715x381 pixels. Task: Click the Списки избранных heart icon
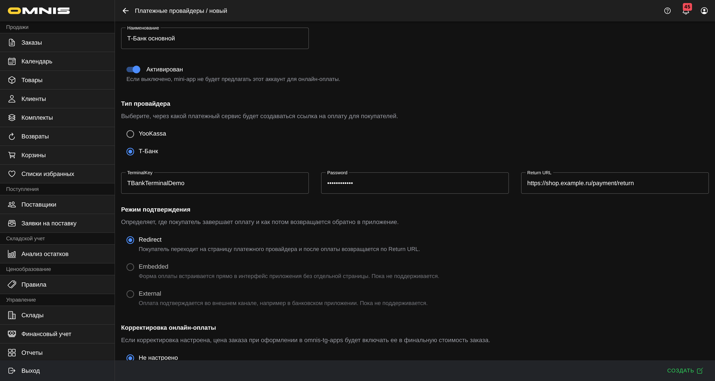tap(12, 174)
